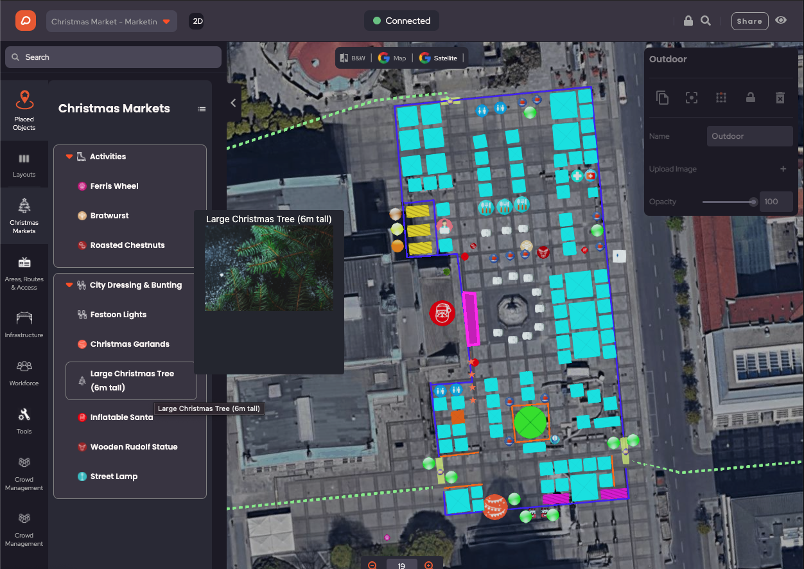Adjust the Opacity slider handle

pos(753,202)
